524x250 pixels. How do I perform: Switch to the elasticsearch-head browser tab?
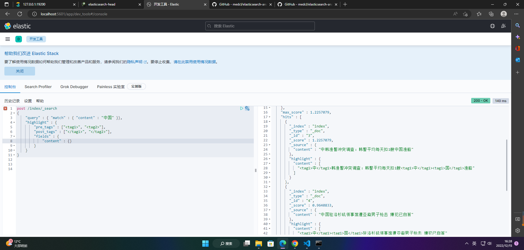coord(111,4)
